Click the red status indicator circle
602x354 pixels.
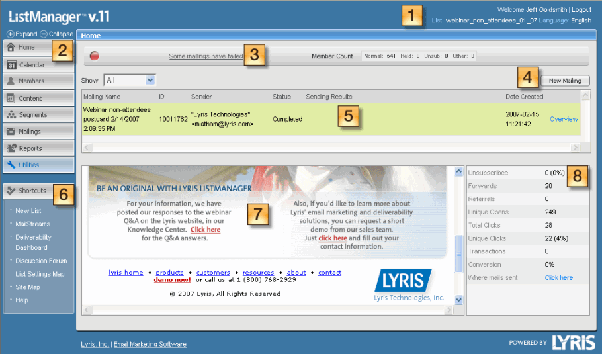pos(95,56)
